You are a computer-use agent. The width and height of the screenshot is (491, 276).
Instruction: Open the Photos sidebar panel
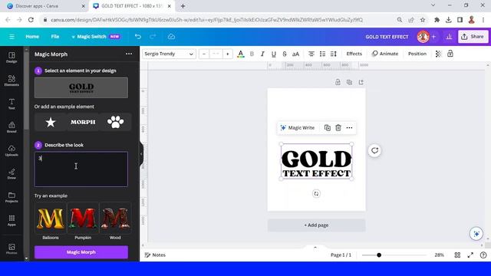[12, 248]
